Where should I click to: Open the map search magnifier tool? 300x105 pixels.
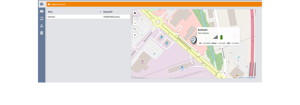pos(135,29)
